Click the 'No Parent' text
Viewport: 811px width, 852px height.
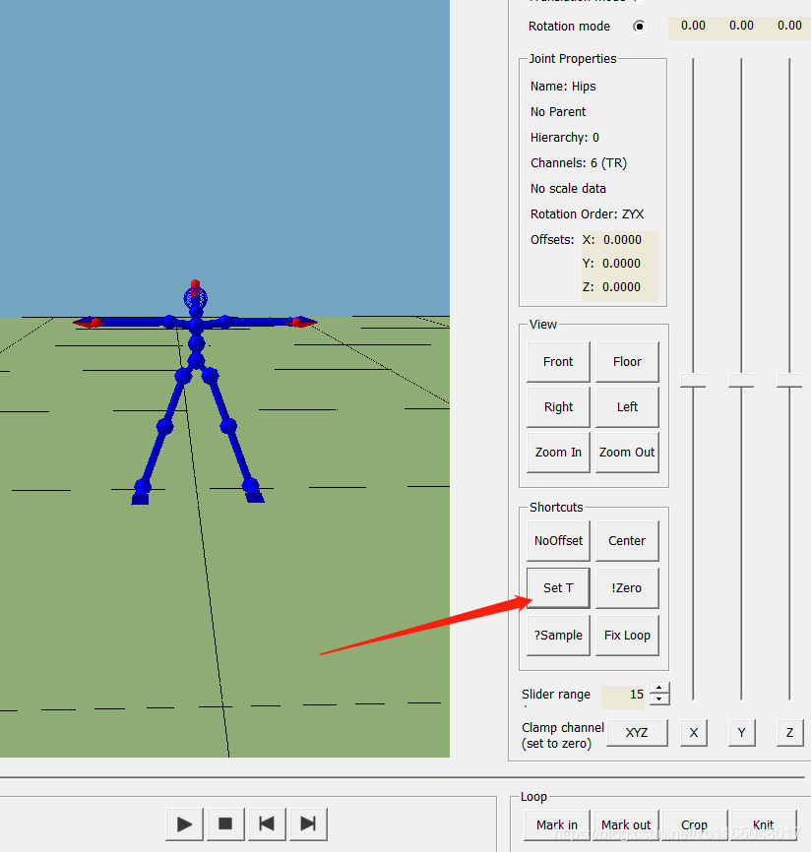(x=558, y=112)
